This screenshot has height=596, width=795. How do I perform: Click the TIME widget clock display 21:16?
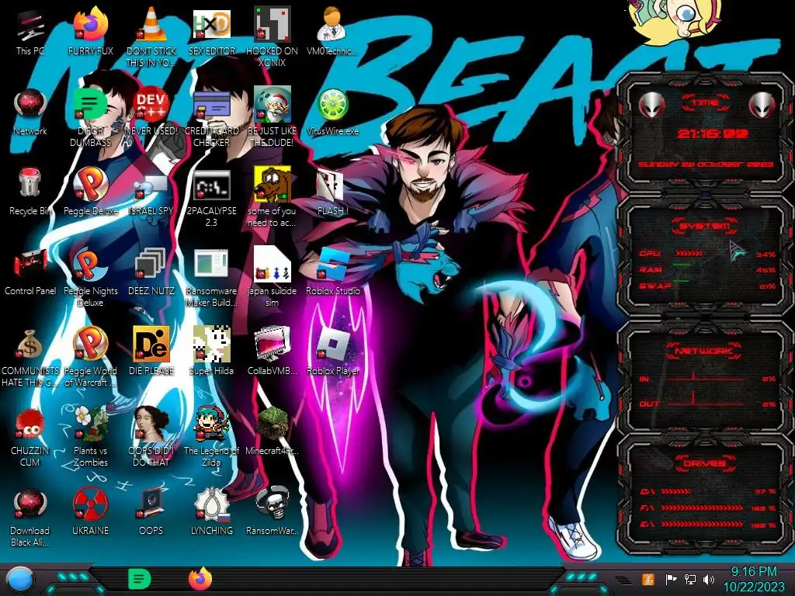713,133
